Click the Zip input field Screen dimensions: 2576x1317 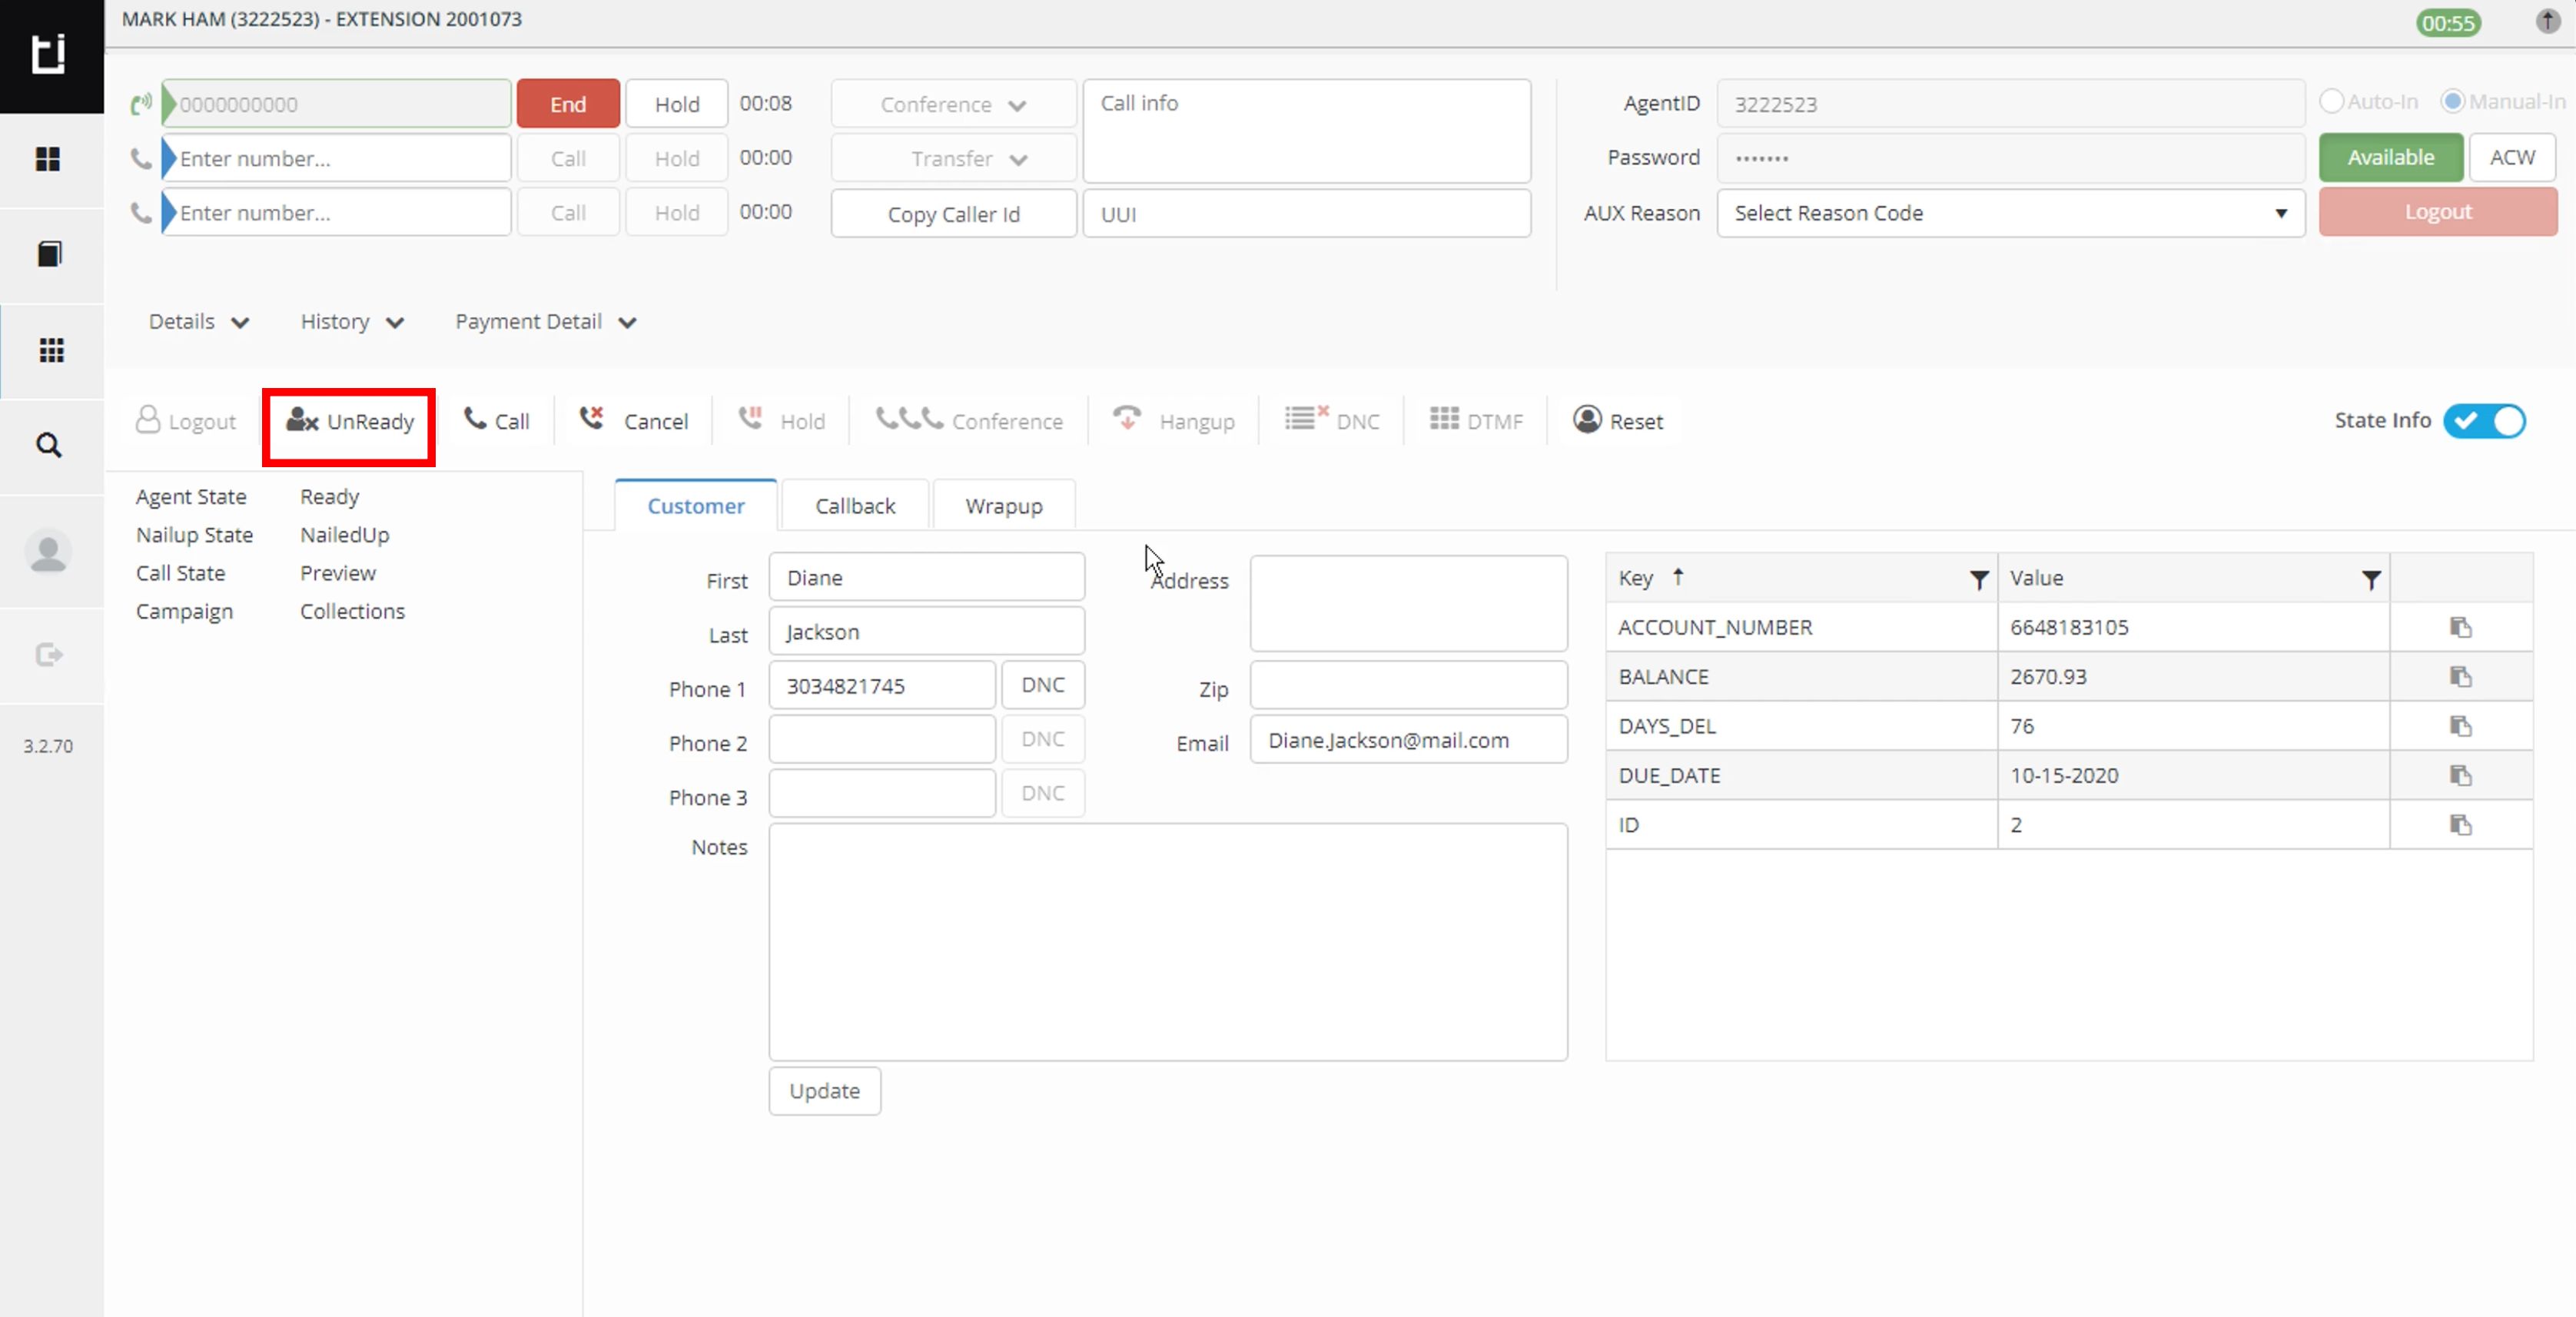point(1408,685)
